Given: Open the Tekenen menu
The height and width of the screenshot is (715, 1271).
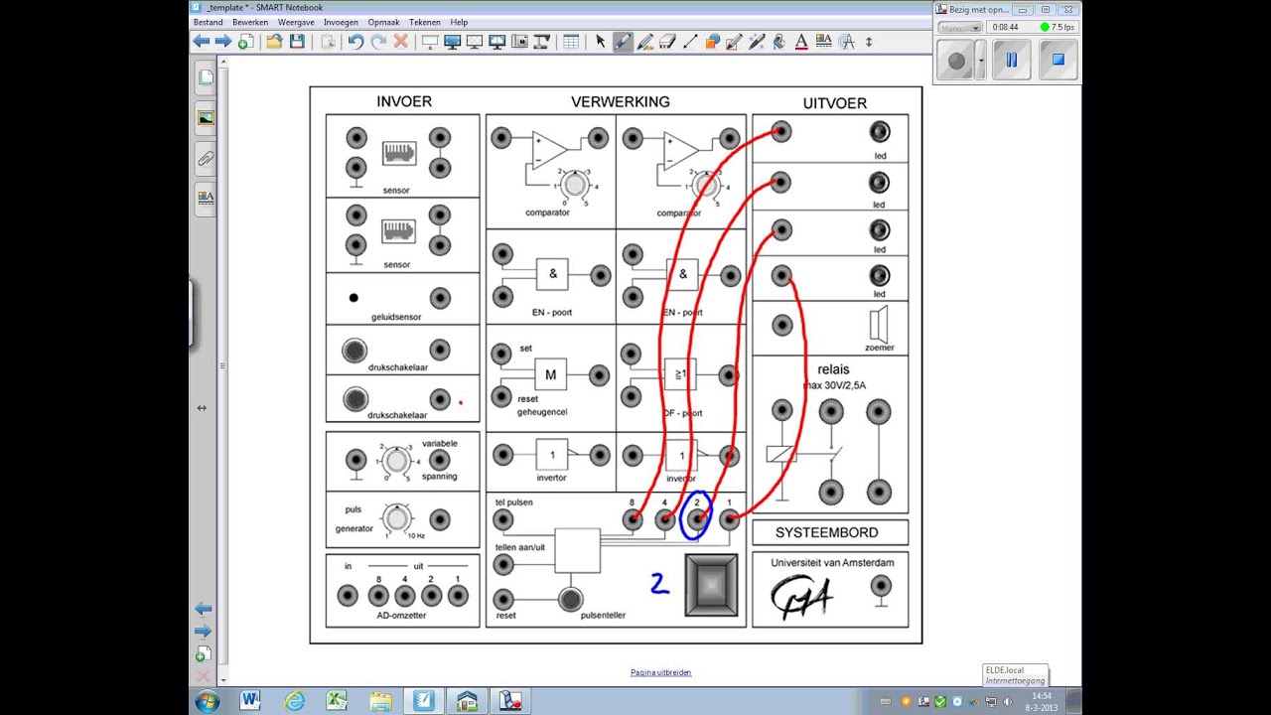Looking at the screenshot, I should [x=425, y=22].
